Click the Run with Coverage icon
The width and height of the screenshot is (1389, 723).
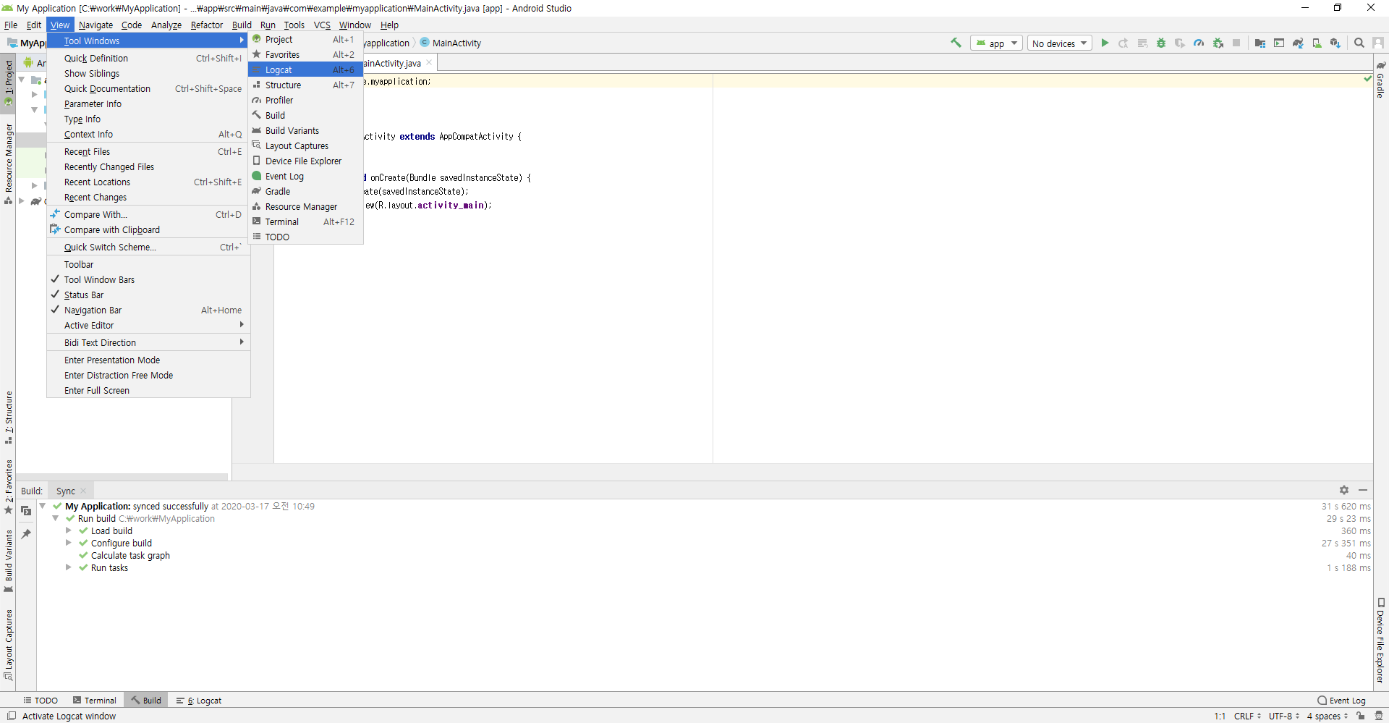point(1180,43)
